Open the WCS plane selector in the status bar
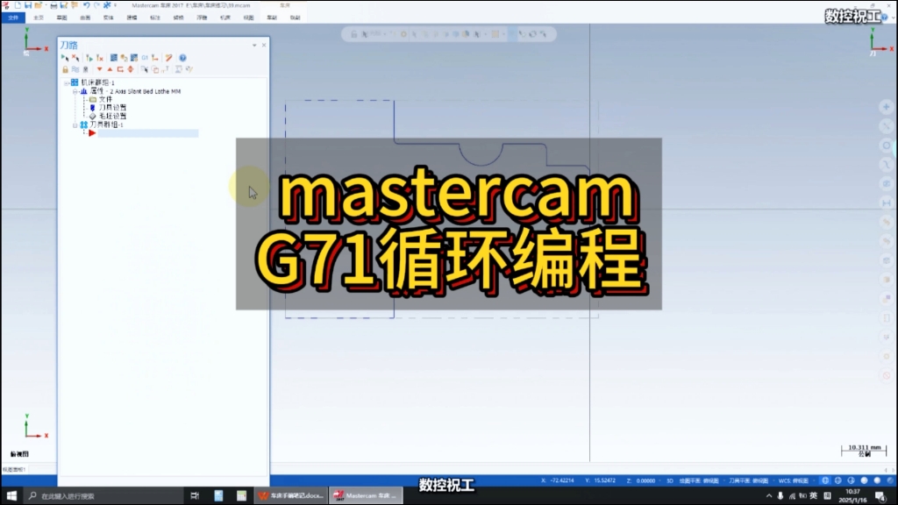 (795, 480)
